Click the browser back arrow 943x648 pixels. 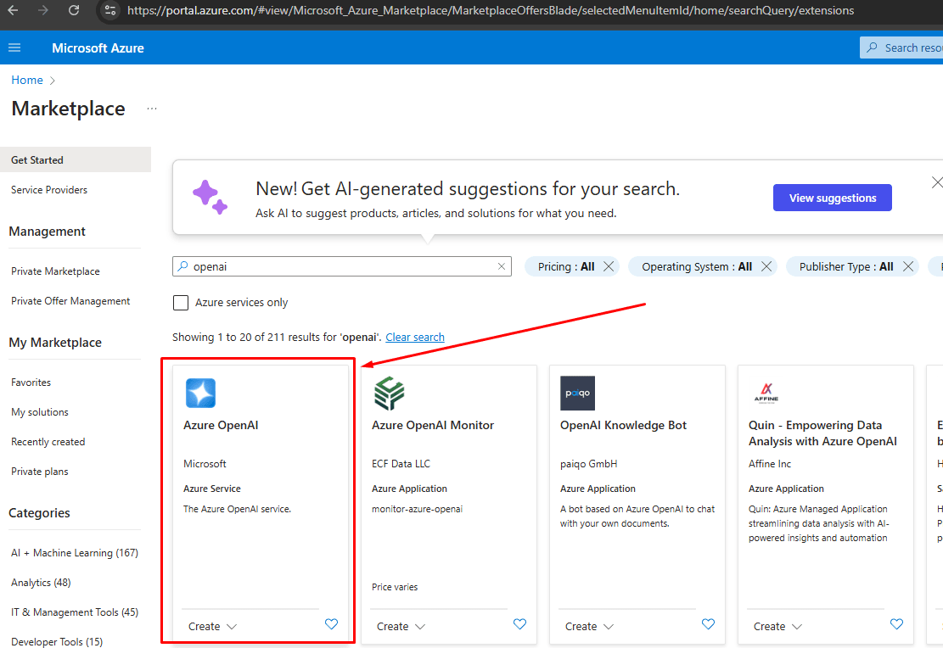click(x=13, y=10)
